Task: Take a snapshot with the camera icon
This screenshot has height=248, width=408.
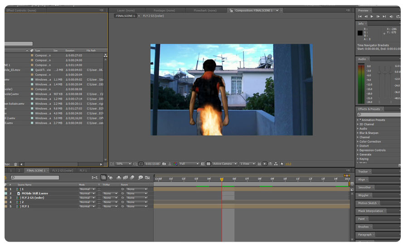Action: (164, 164)
